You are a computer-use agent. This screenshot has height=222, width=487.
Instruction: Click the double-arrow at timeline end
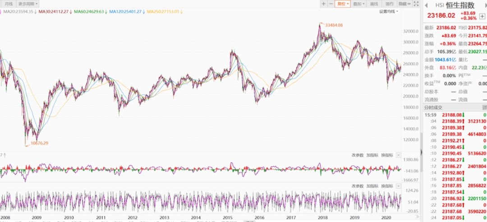pos(417,217)
